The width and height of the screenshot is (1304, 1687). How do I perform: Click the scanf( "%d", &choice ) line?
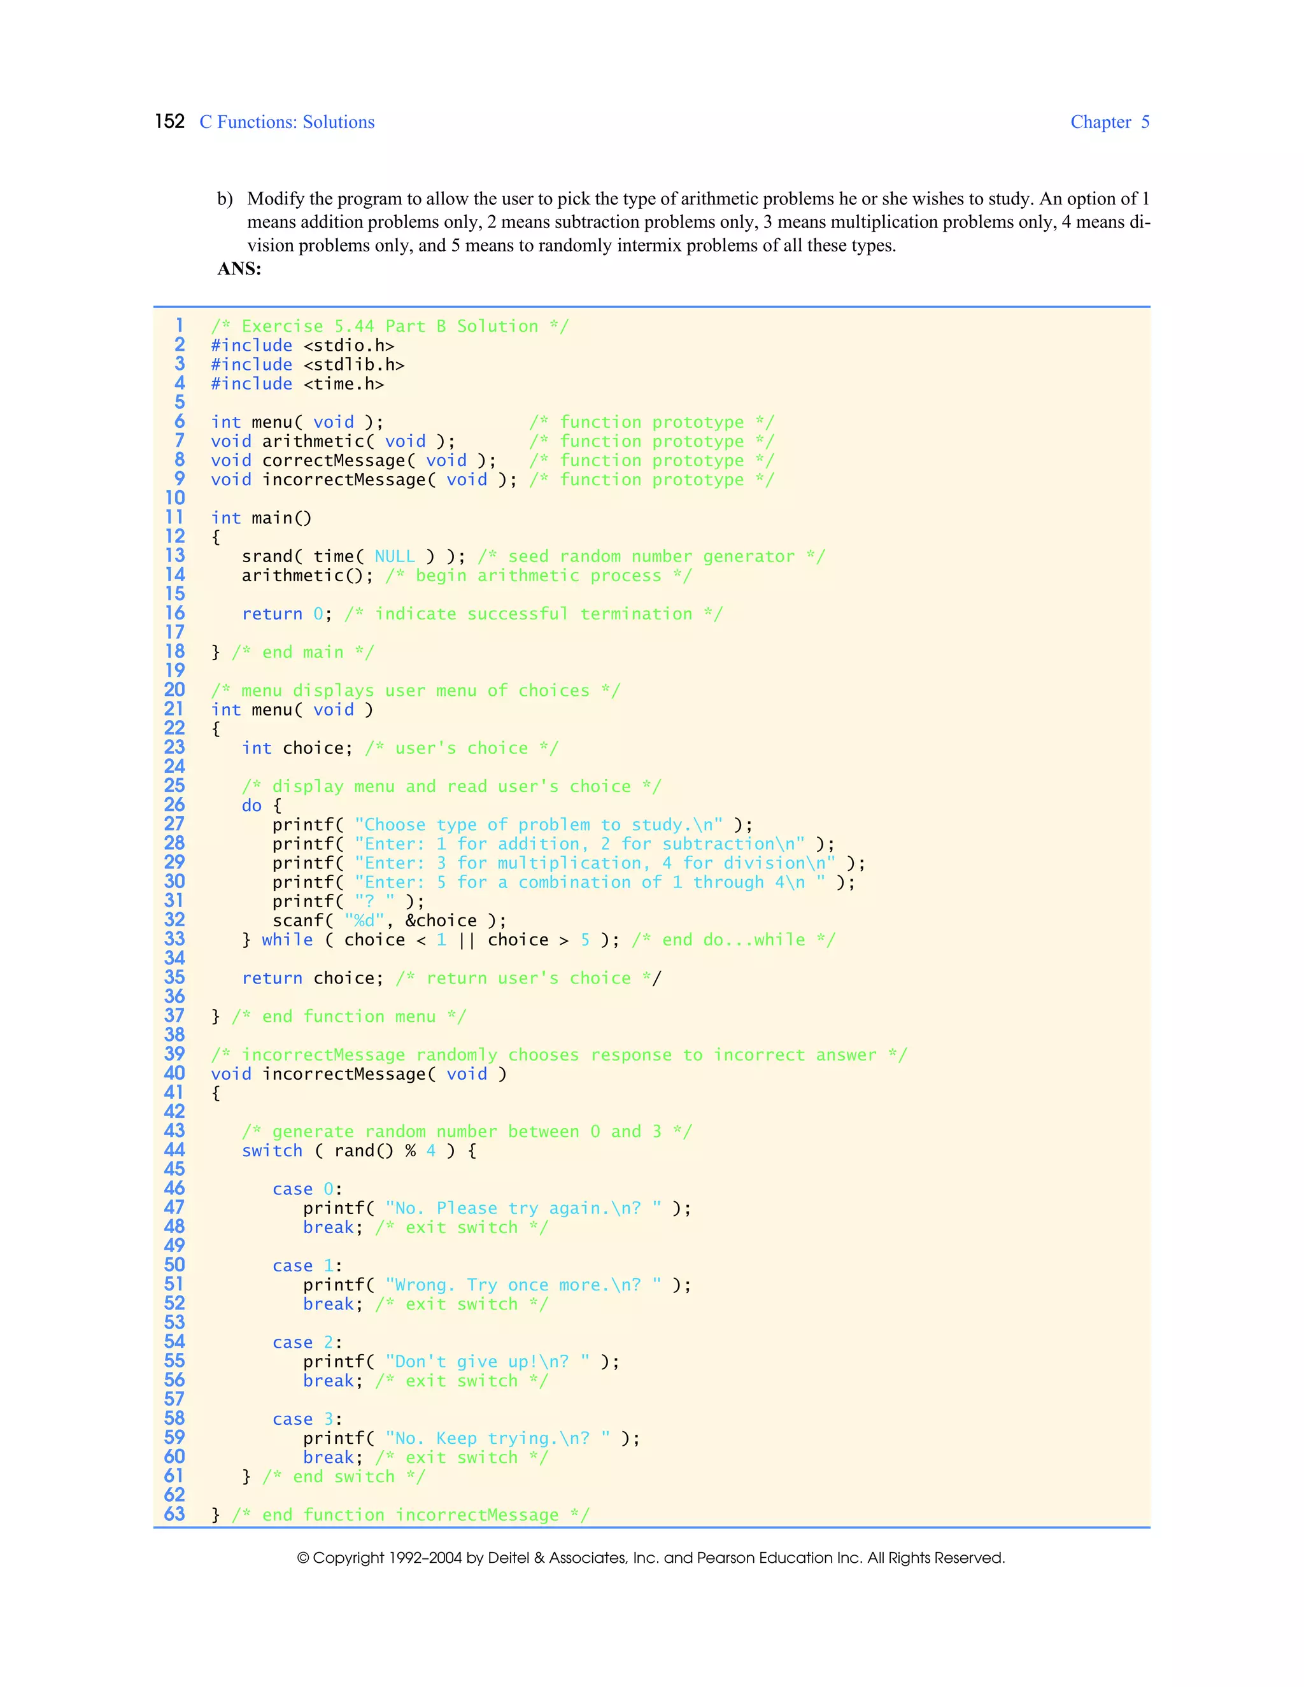[389, 920]
